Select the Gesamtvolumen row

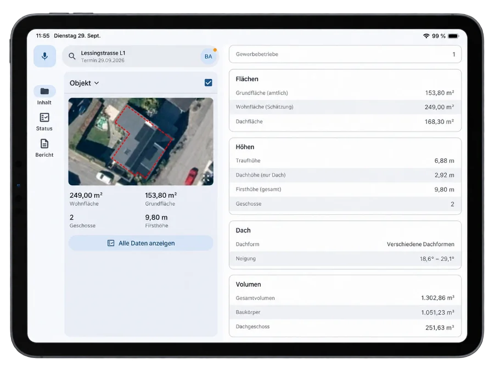[x=345, y=298]
